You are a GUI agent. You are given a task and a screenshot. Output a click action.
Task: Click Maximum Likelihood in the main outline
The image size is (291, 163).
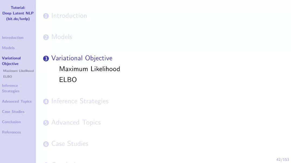pos(89,69)
